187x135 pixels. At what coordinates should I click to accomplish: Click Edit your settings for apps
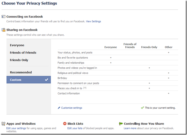click(16, 128)
